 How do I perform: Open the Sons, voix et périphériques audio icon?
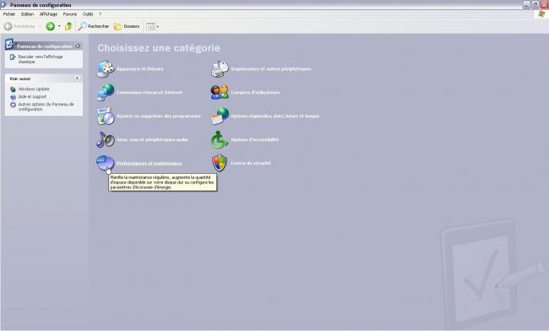(106, 139)
